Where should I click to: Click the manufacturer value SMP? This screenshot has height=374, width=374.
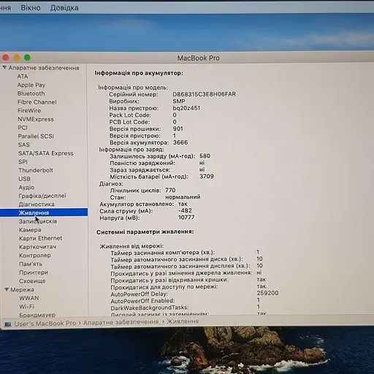pyautogui.click(x=179, y=101)
